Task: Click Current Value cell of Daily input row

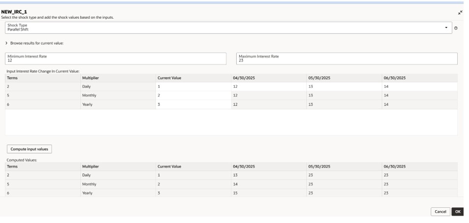Action: [x=193, y=86]
